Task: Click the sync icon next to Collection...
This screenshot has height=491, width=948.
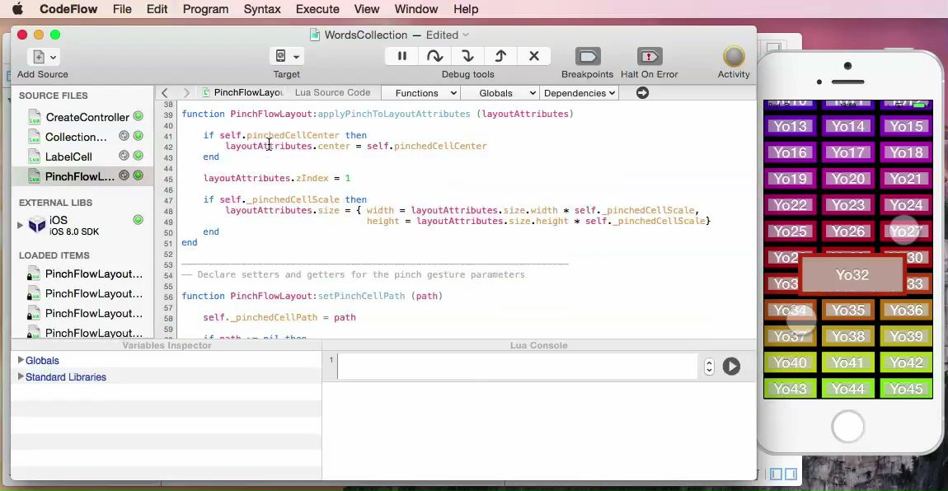Action: click(124, 136)
